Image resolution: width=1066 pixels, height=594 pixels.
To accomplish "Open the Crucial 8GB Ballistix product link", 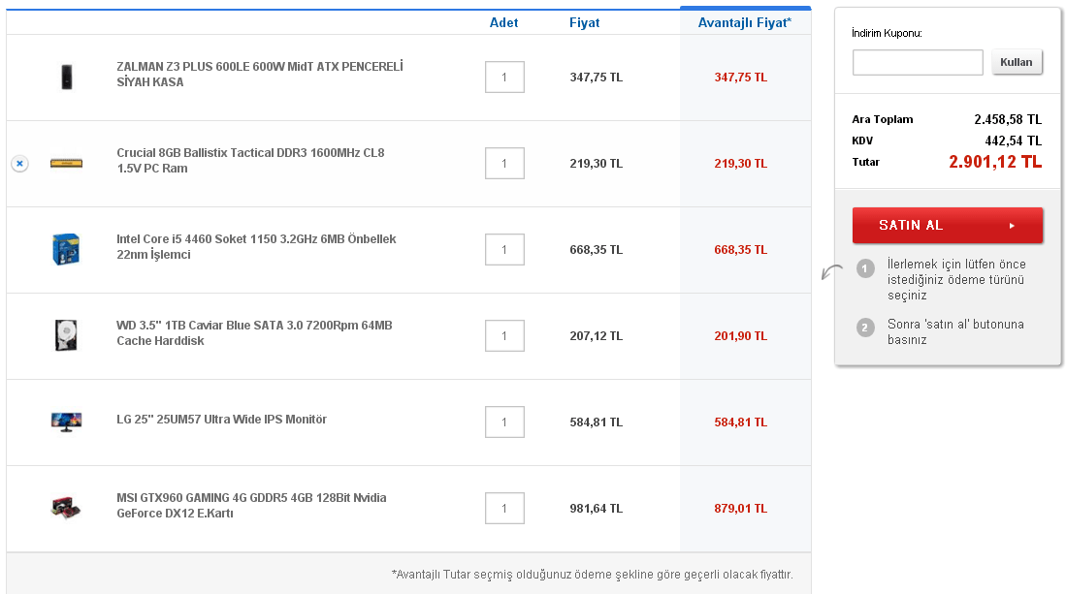I will pos(250,161).
